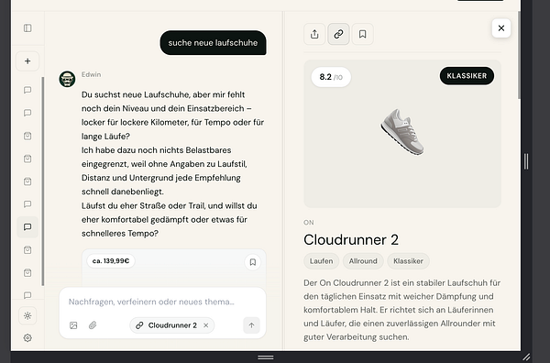Click the product description paragraph
The image size is (550, 363).
click(x=402, y=310)
